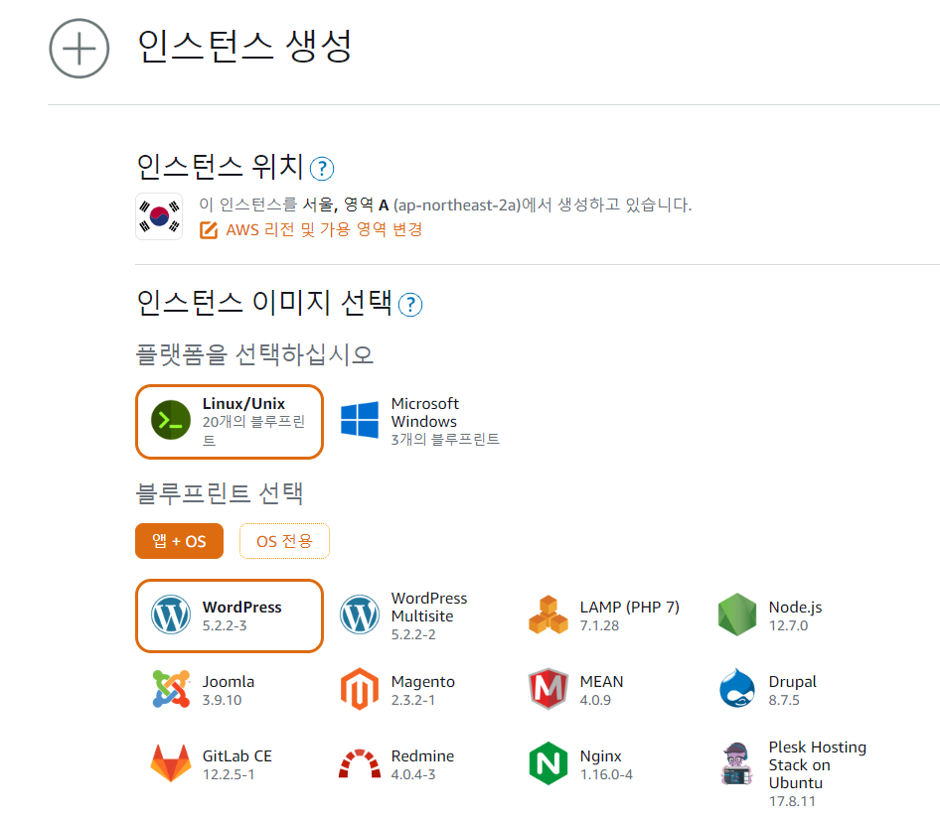
Task: Click the 플랫폼을 선택하십시오 heading text
Action: point(254,354)
